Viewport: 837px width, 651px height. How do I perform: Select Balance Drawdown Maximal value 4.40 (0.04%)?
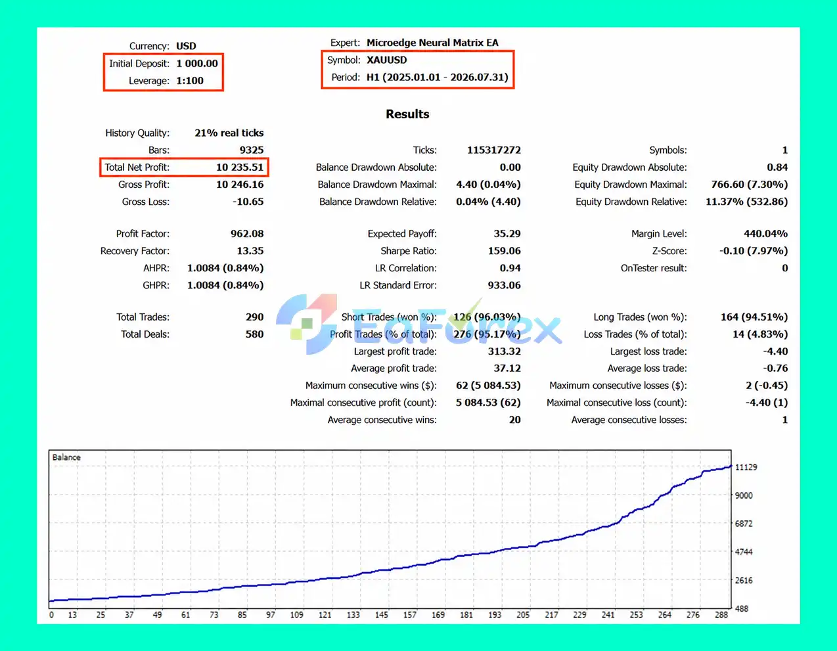click(x=489, y=185)
